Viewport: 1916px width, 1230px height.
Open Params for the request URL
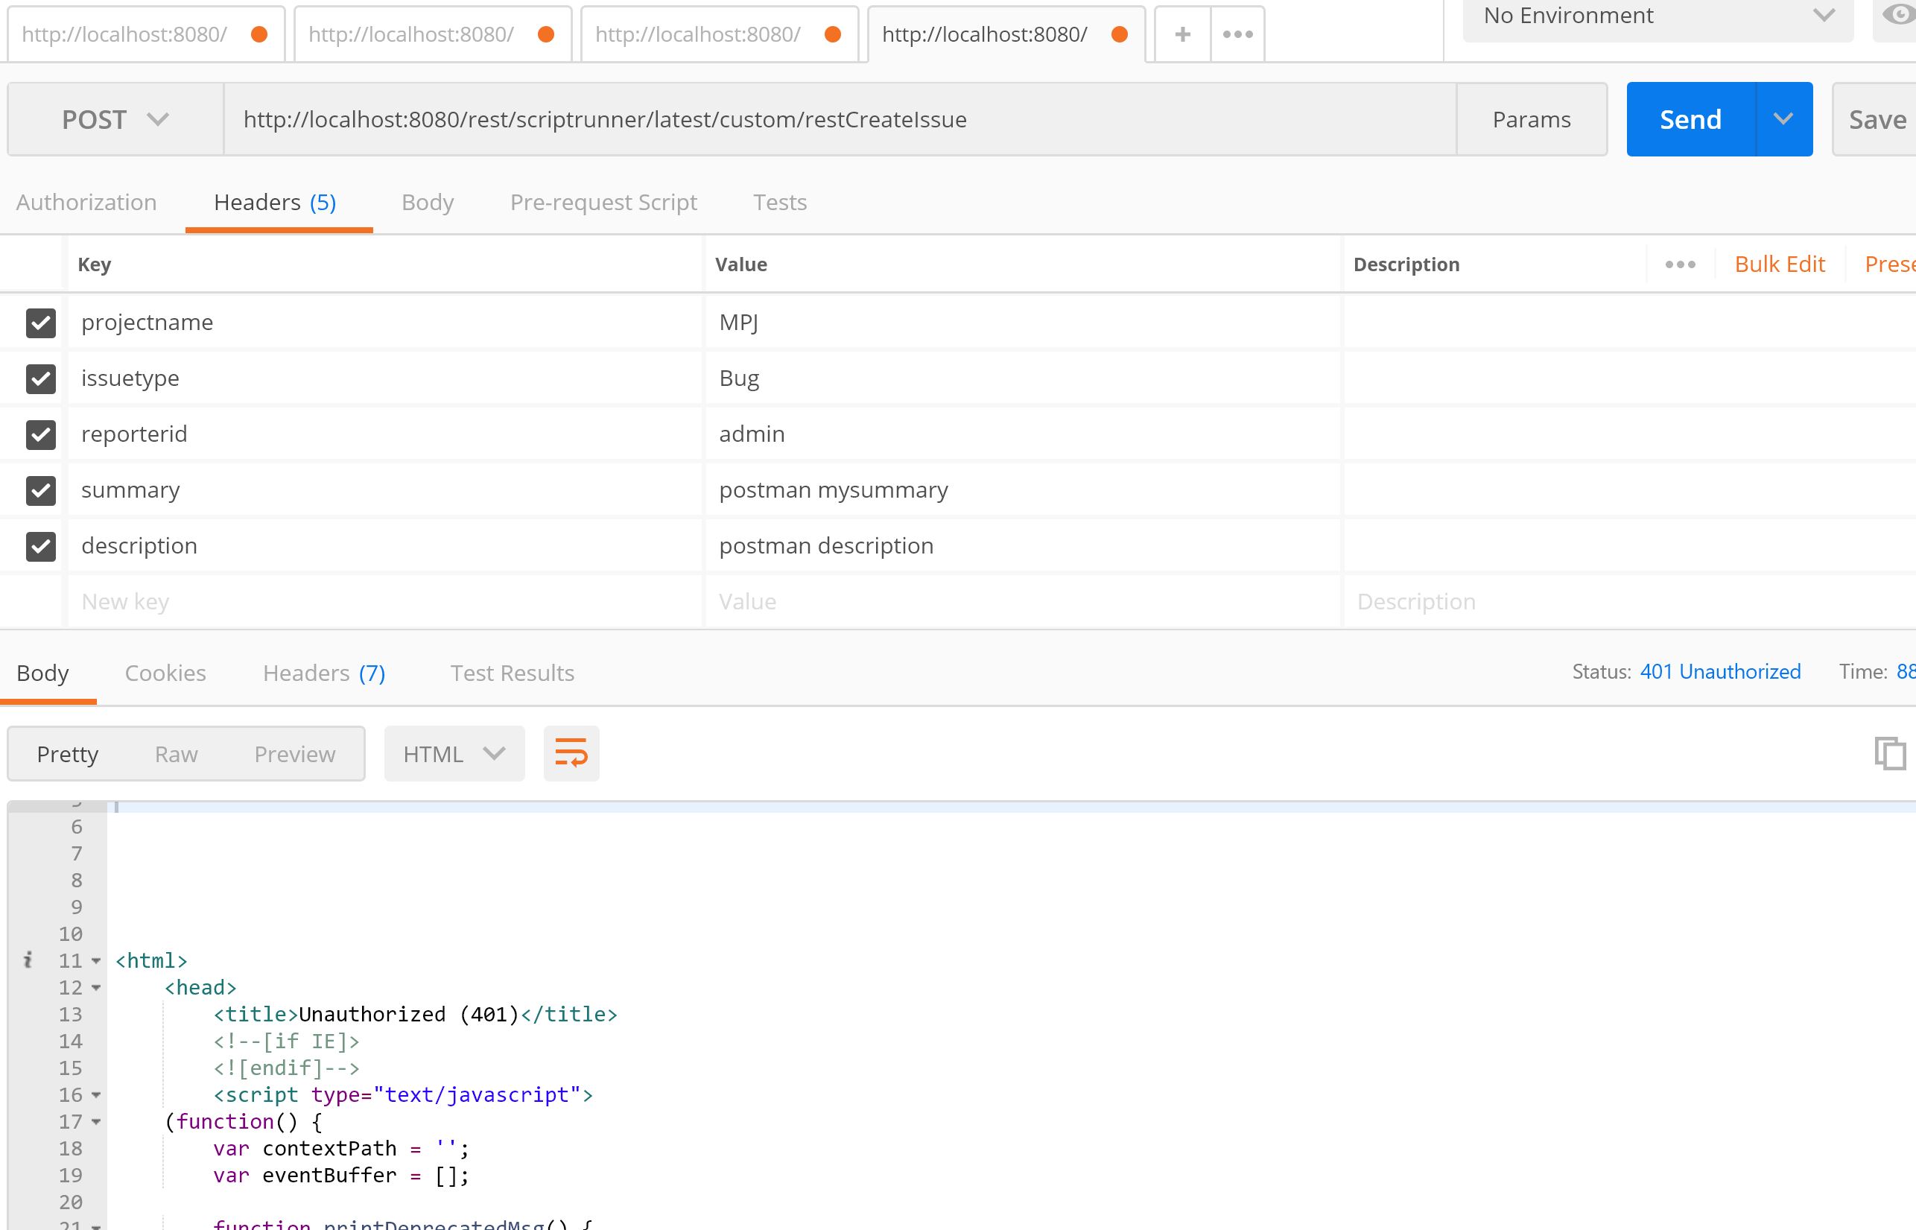[x=1531, y=119]
